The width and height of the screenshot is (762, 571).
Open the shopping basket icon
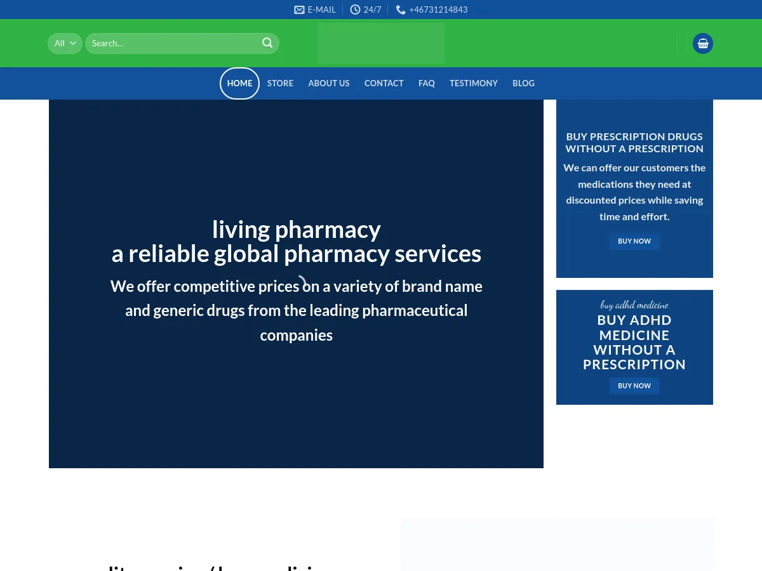[702, 43]
